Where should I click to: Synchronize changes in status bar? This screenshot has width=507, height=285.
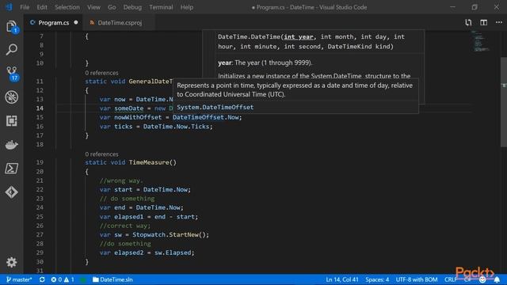point(42,279)
